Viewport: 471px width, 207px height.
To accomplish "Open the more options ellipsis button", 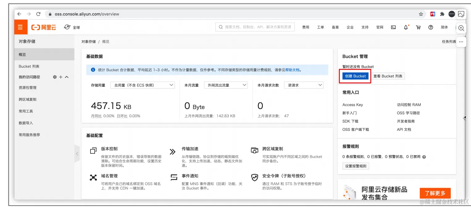I will tap(461, 42).
